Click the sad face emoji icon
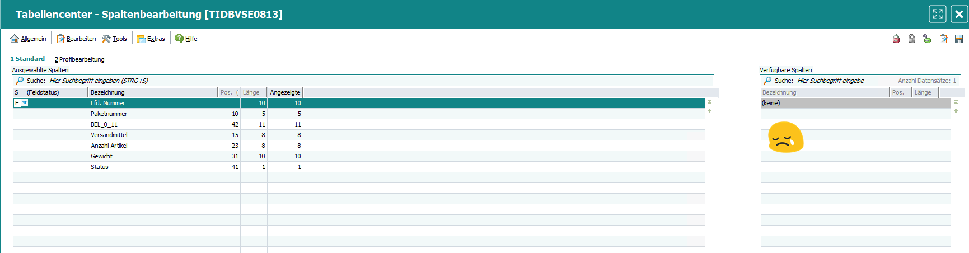This screenshot has height=253, width=969. pyautogui.click(x=785, y=137)
